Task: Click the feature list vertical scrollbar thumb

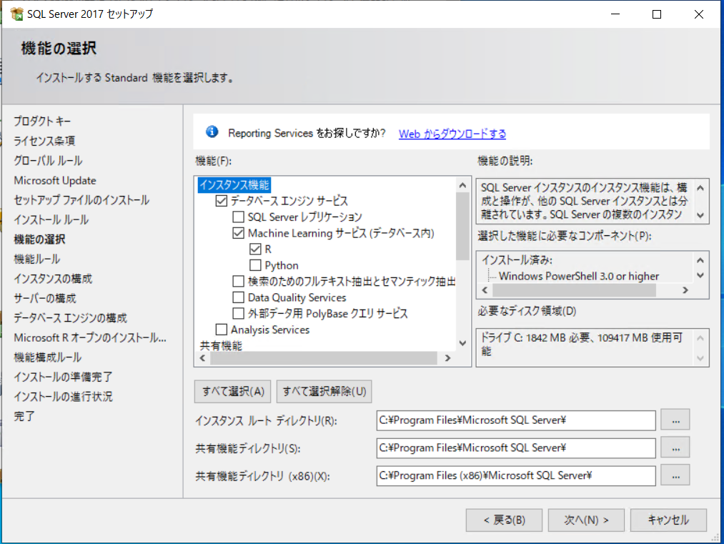Action: (462, 227)
